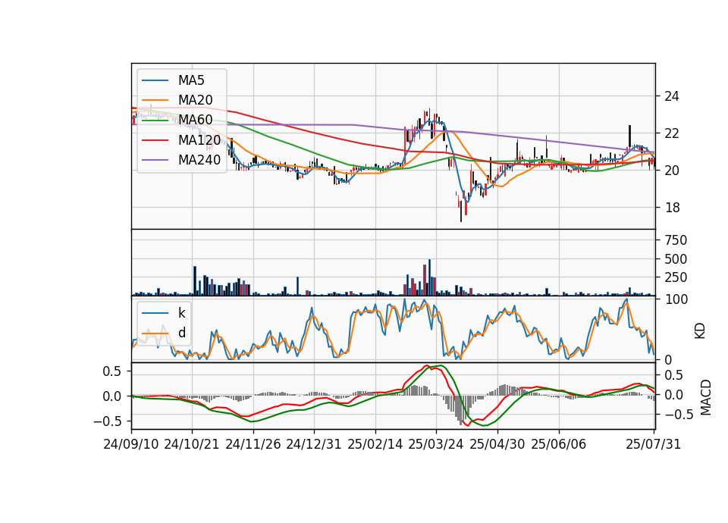This screenshot has height=523, width=728.
Task: Click the green MA60 legend line sample
Action: click(155, 120)
